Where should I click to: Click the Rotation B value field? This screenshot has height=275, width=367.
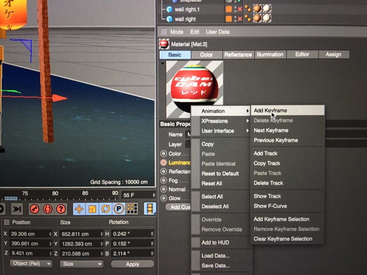click(x=133, y=254)
